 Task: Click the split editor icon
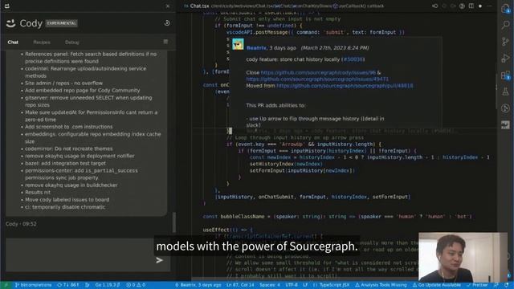471,6
